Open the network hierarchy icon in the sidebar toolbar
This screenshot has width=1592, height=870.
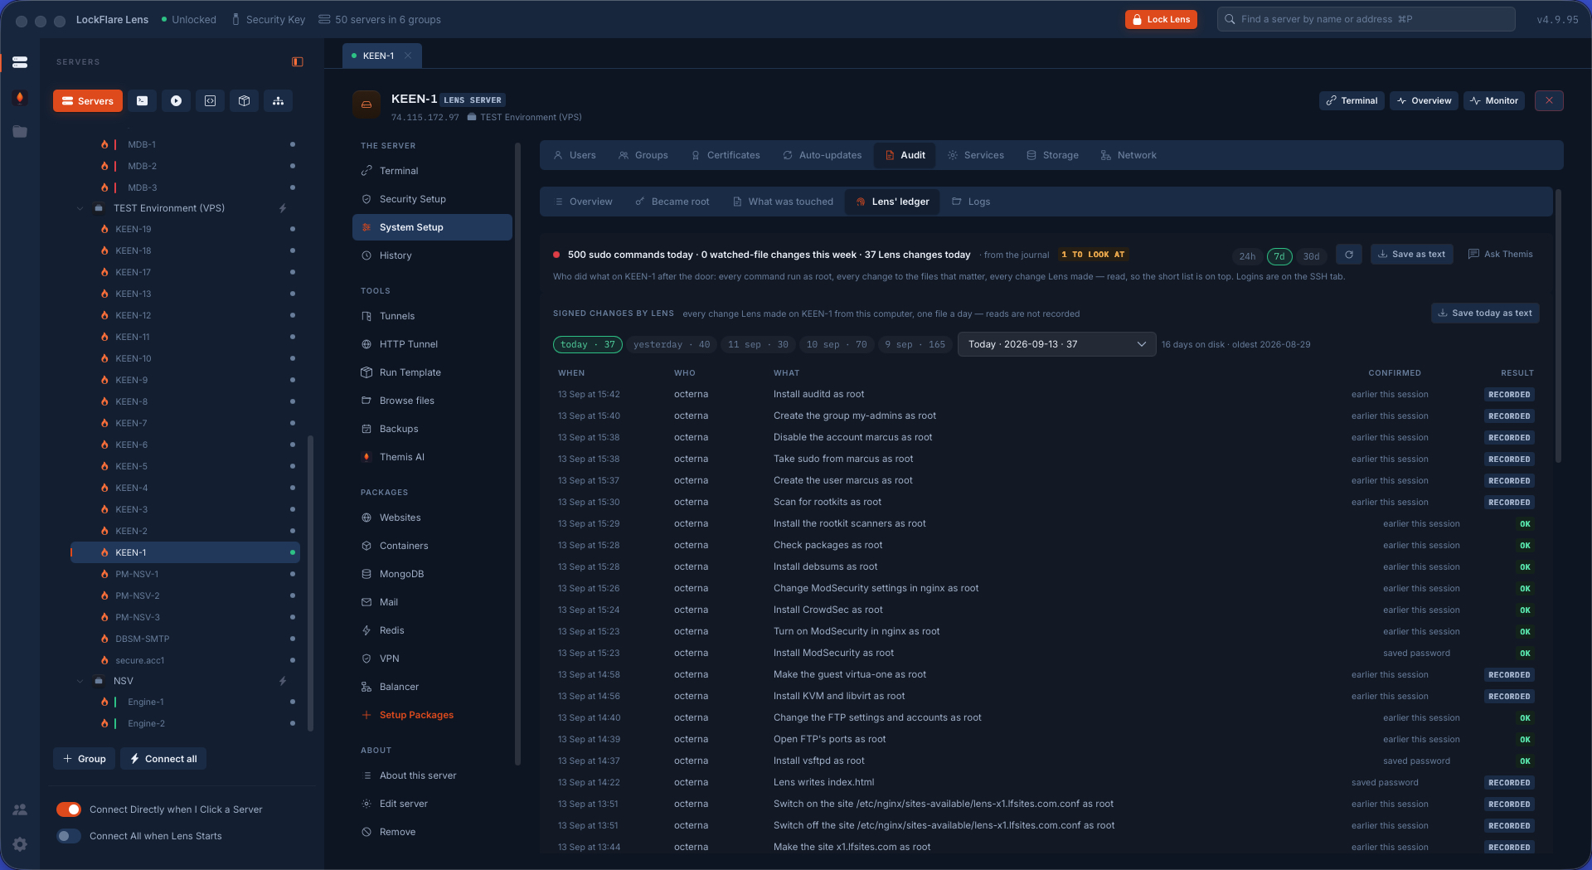pos(279,101)
